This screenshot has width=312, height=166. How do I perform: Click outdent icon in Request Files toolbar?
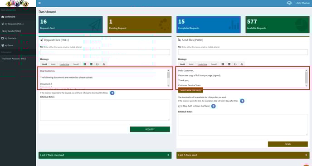(x=97, y=64)
